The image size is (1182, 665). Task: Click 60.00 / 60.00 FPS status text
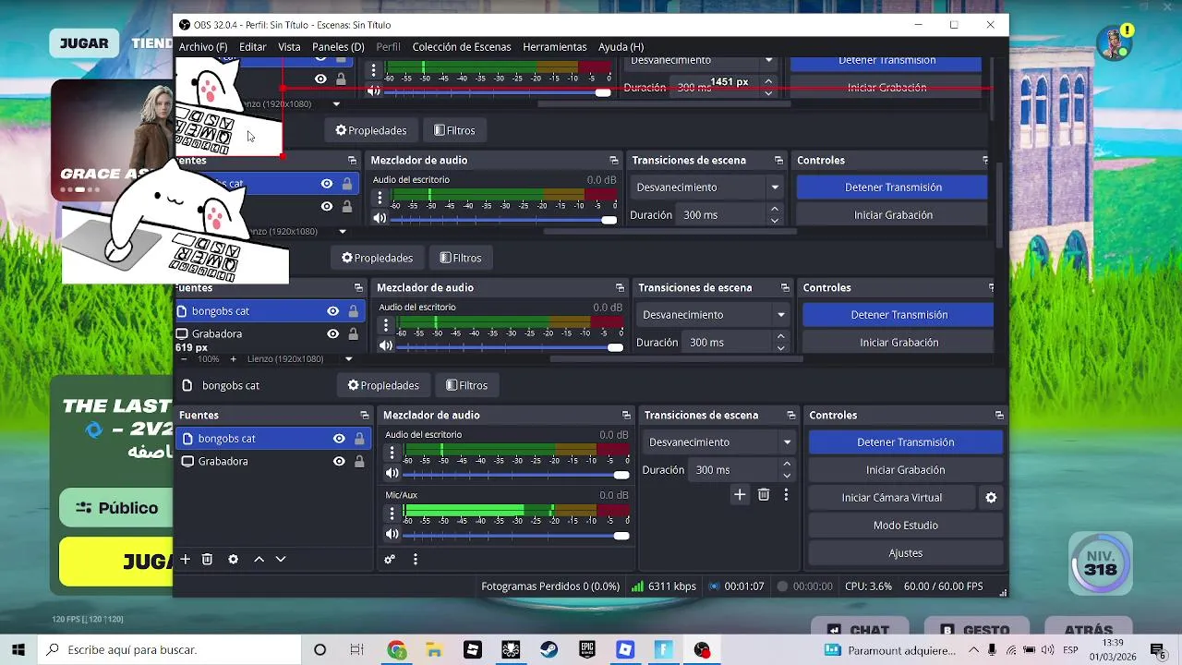[x=943, y=586]
